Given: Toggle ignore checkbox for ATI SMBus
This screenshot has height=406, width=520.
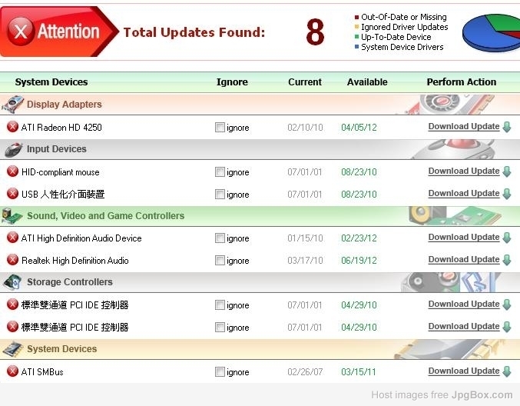Looking at the screenshot, I should (220, 372).
